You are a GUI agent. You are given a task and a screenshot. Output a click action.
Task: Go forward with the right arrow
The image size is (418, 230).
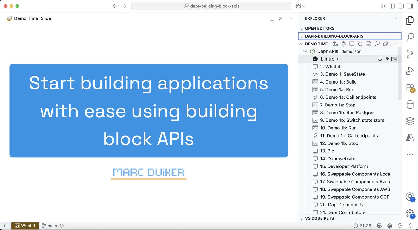click(x=124, y=6)
